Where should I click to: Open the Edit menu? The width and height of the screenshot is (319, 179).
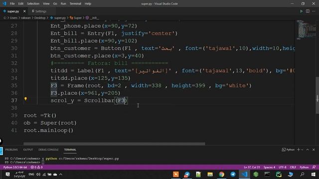(x=20, y=3)
